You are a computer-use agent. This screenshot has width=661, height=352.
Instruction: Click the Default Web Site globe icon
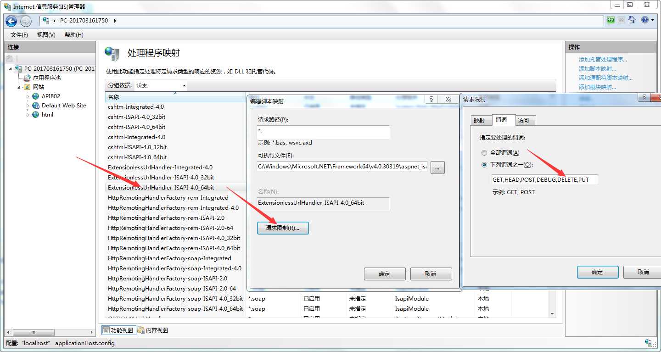click(x=36, y=106)
